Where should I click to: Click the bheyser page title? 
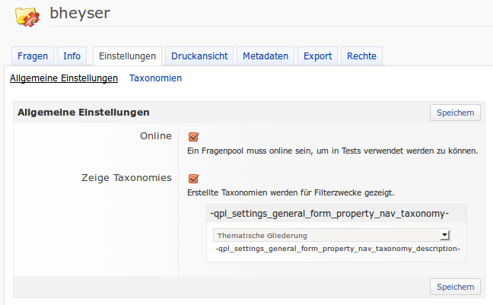pyautogui.click(x=80, y=13)
